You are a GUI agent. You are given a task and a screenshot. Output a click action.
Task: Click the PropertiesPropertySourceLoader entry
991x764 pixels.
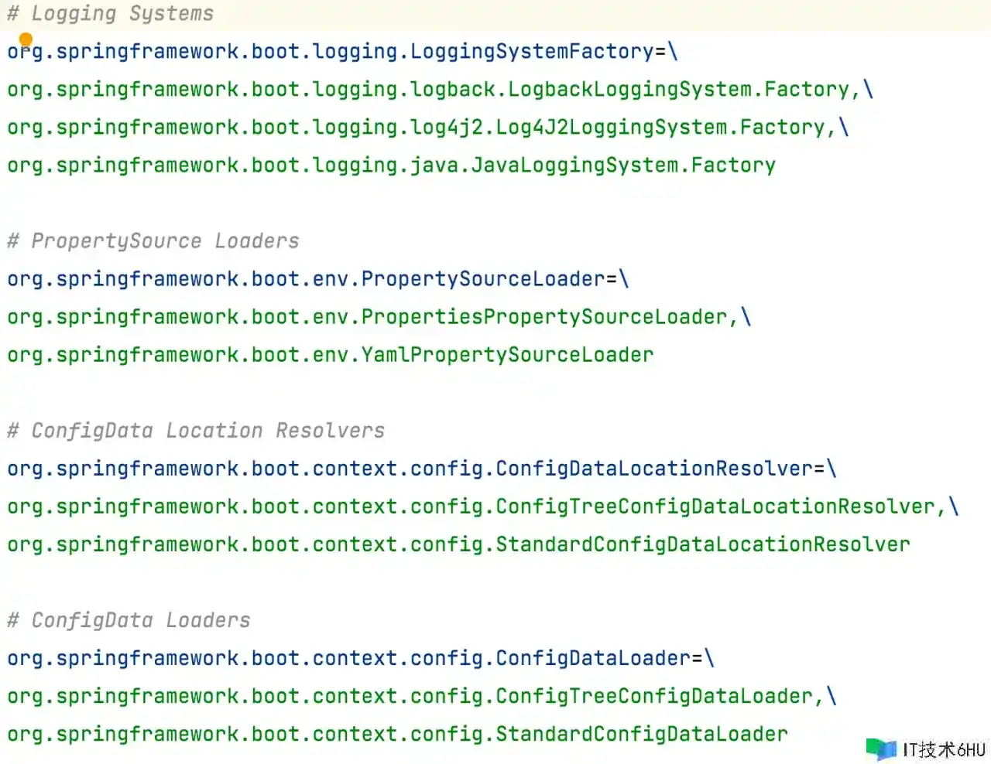(x=379, y=317)
